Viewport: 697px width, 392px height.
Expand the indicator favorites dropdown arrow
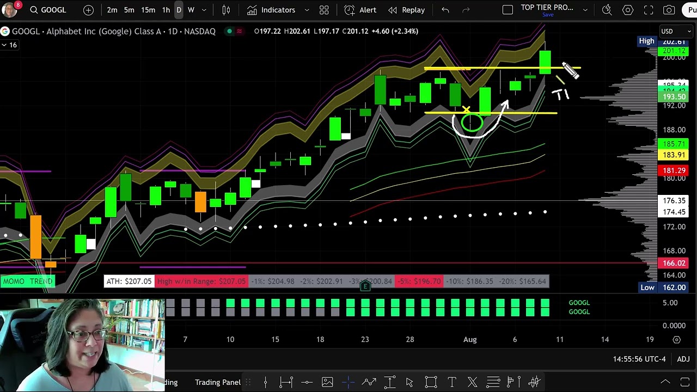[x=307, y=10]
